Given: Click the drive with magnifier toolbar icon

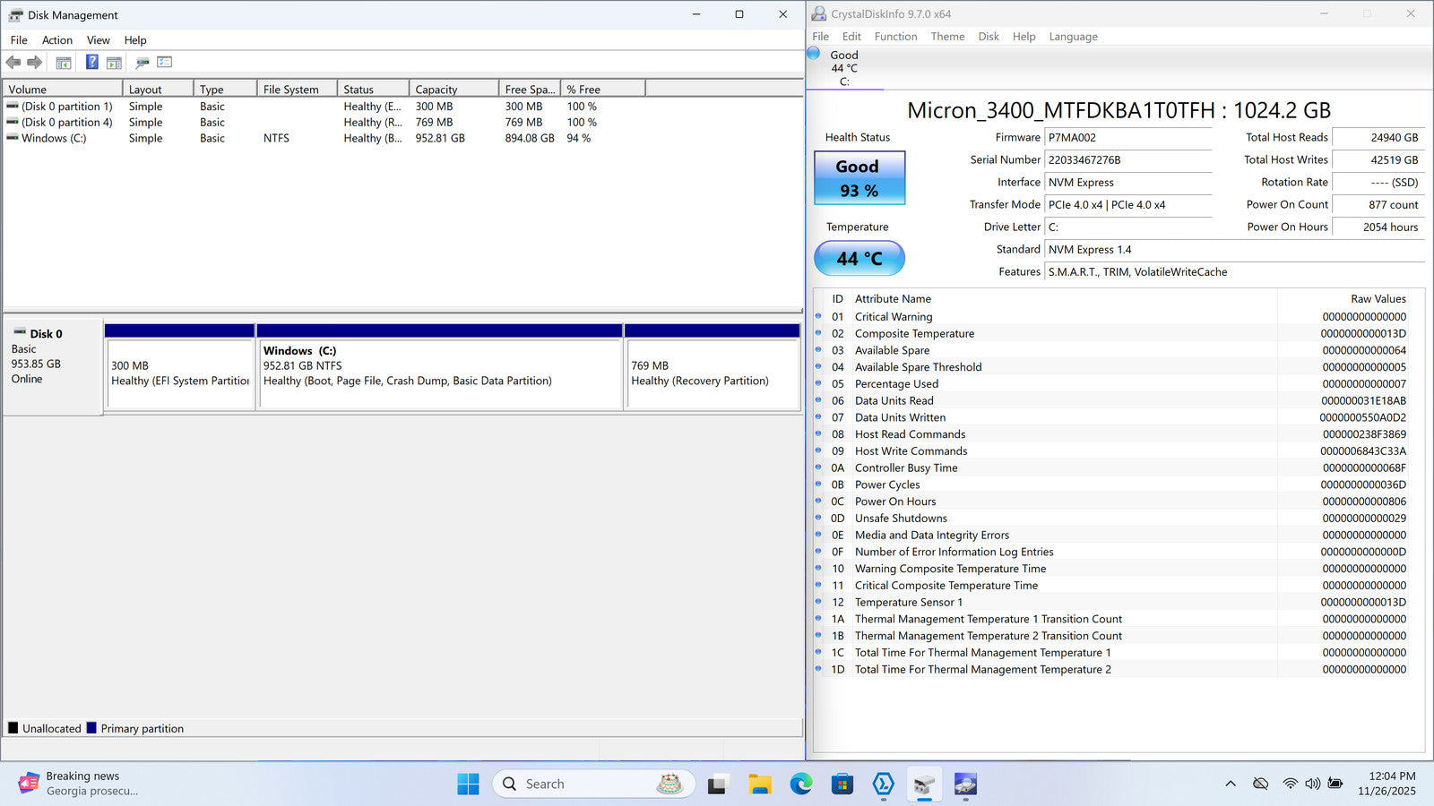Looking at the screenshot, I should [142, 63].
